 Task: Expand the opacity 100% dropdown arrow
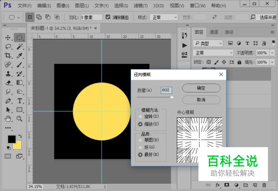coord(272,53)
